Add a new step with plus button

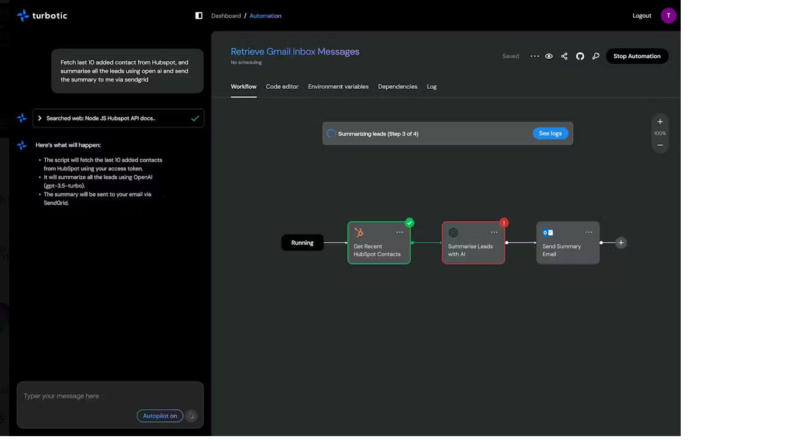pyautogui.click(x=621, y=243)
